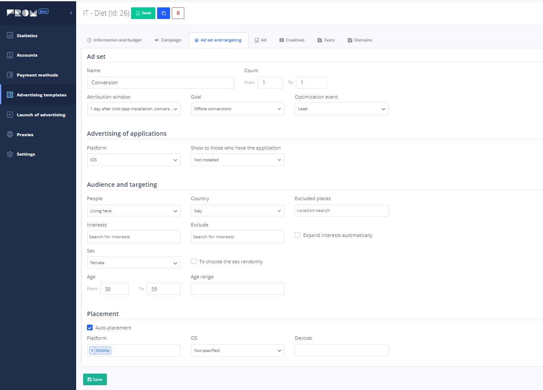Screen dimensions: 543x390
Task: Open Proxies globe icon in sidebar
Action: click(x=10, y=134)
